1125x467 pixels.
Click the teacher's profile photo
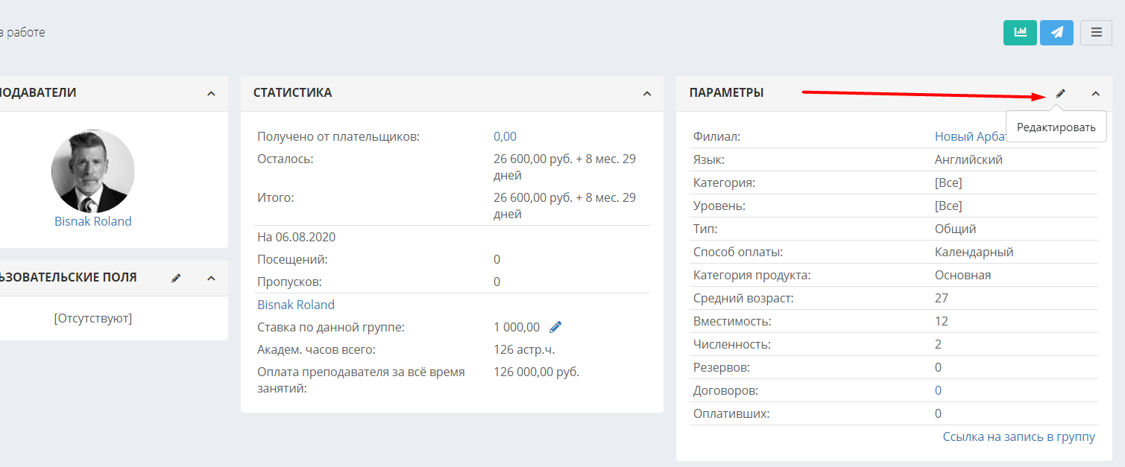coord(93,171)
